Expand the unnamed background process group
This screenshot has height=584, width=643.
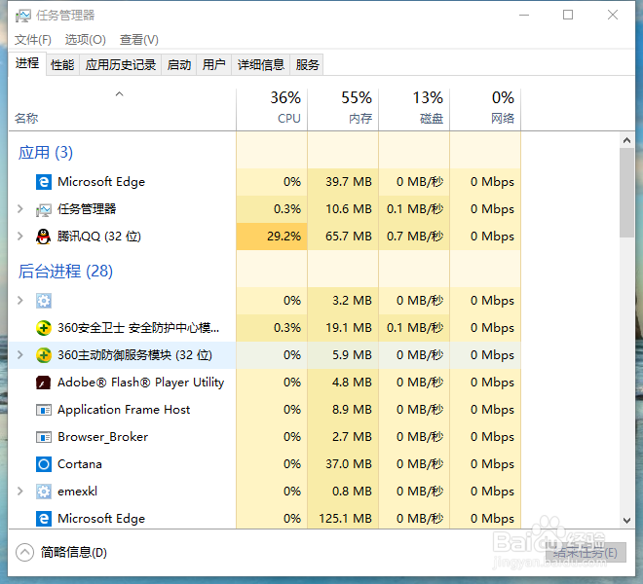point(20,301)
